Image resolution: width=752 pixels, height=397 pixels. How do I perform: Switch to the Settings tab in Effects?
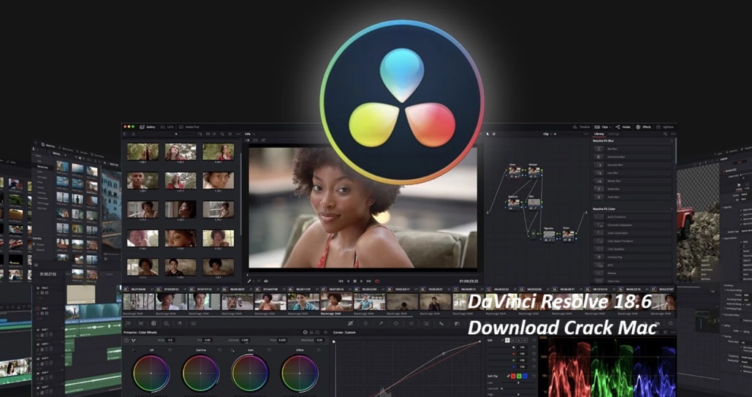(614, 134)
